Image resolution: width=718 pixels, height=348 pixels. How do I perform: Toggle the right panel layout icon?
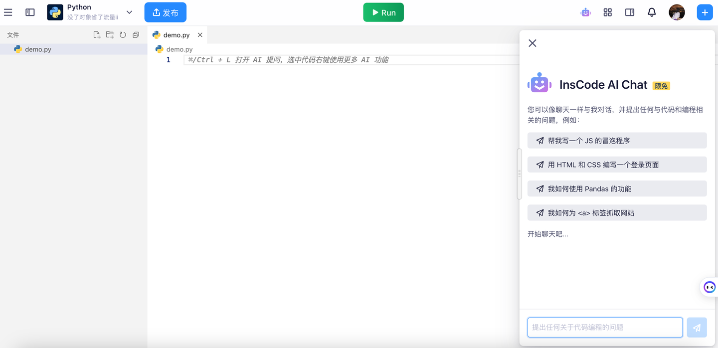(629, 12)
